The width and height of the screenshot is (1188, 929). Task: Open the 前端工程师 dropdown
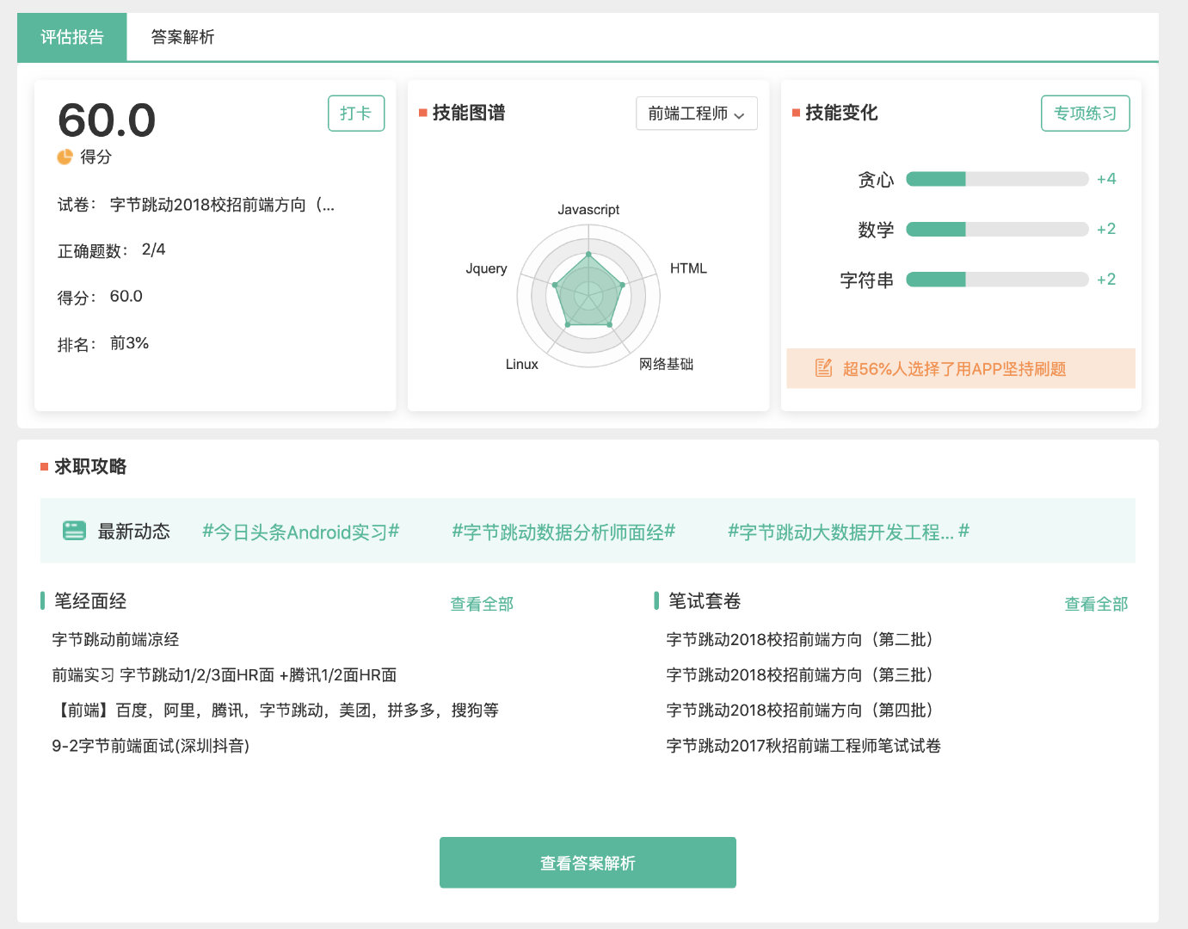[x=697, y=114]
